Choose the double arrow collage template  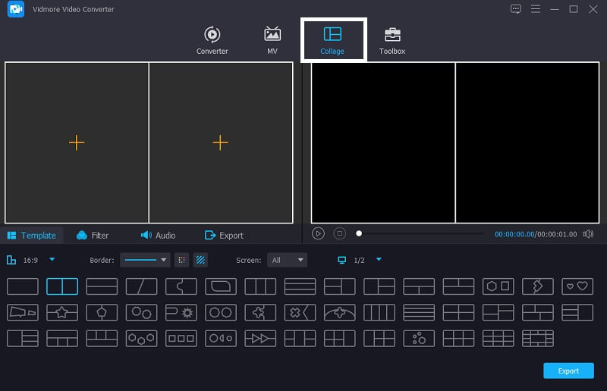(x=259, y=338)
